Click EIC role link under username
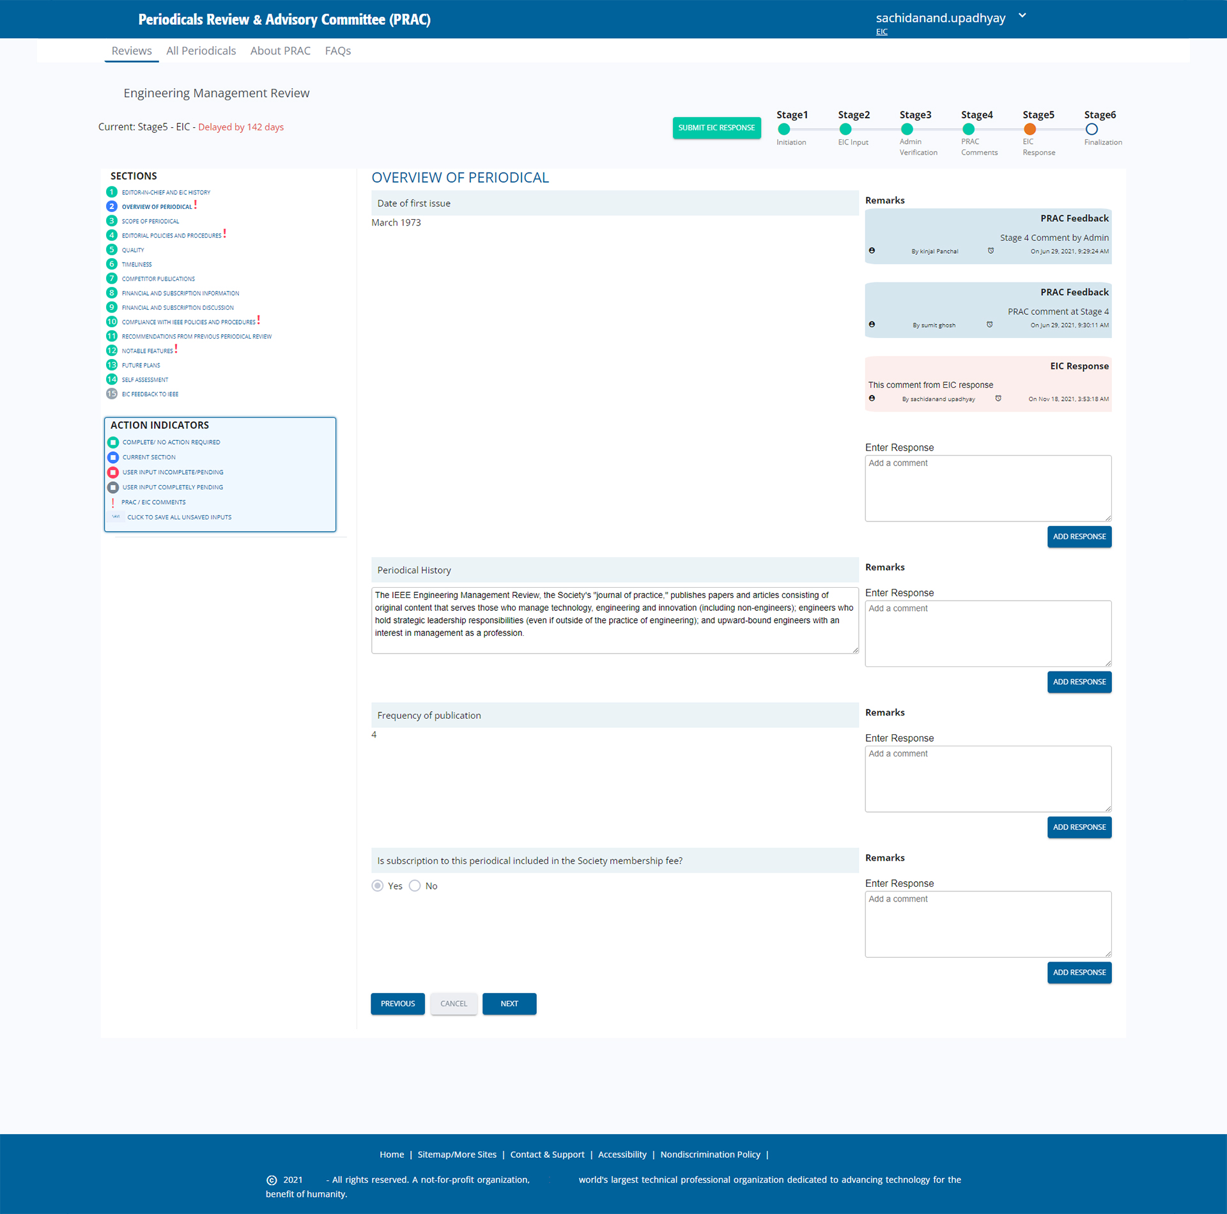 pyautogui.click(x=881, y=32)
